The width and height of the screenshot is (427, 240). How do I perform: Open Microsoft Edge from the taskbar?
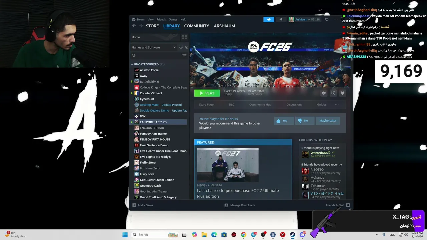point(214,235)
